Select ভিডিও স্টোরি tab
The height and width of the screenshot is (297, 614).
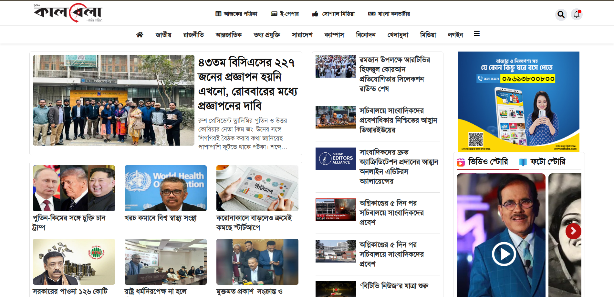483,162
